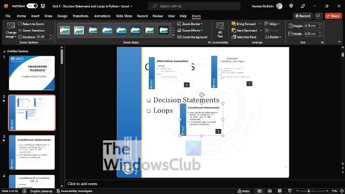The width and height of the screenshot is (345, 194).
Task: Open the Align dropdown menu
Action: point(273,24)
